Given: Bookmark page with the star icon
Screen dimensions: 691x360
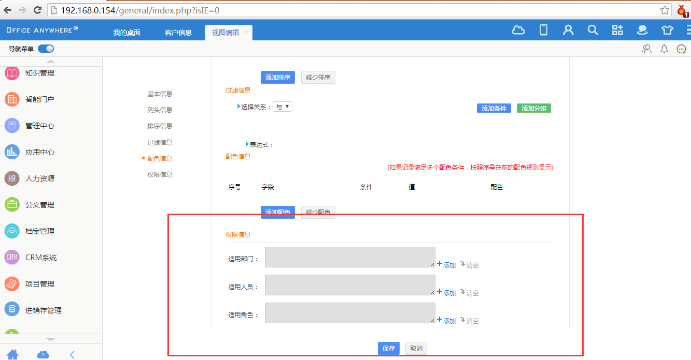Looking at the screenshot, I should [665, 10].
